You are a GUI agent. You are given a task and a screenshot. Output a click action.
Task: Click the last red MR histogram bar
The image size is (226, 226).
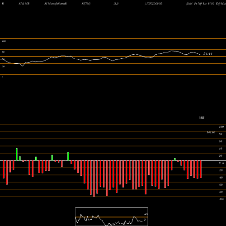[x=201, y=169]
